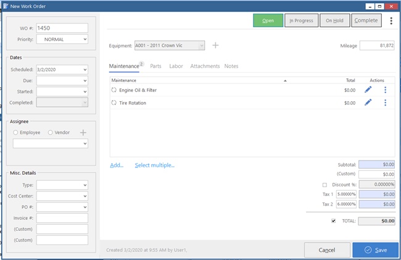Select the Employee radio button
This screenshot has width=401, height=260.
[x=15, y=132]
